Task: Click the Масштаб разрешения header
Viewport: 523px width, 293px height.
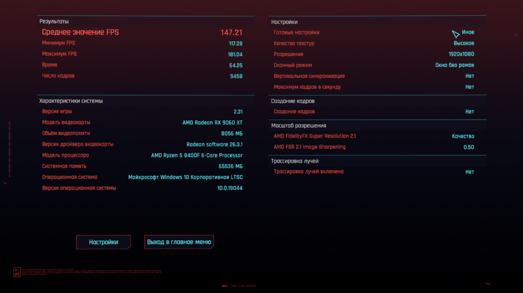Action: point(298,126)
